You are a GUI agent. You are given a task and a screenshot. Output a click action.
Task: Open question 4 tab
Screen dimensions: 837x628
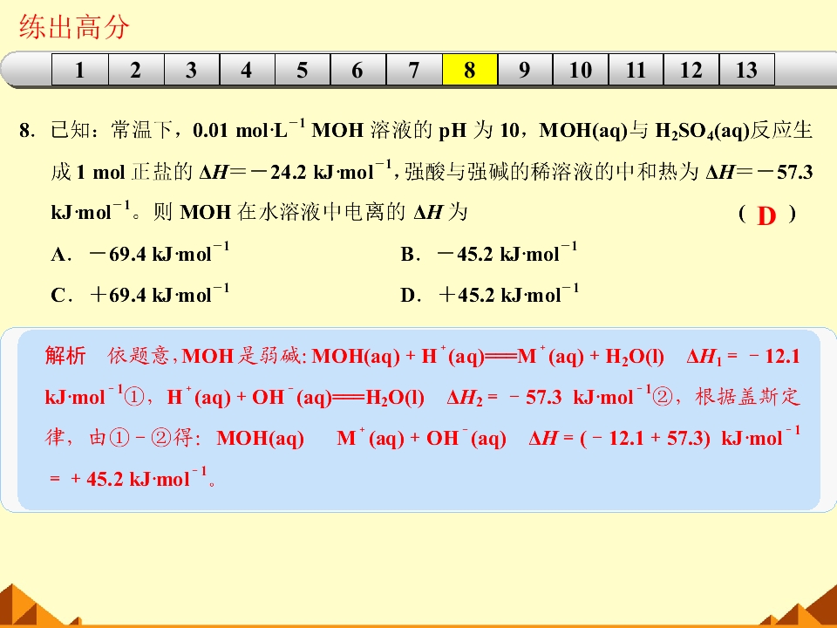tap(247, 70)
